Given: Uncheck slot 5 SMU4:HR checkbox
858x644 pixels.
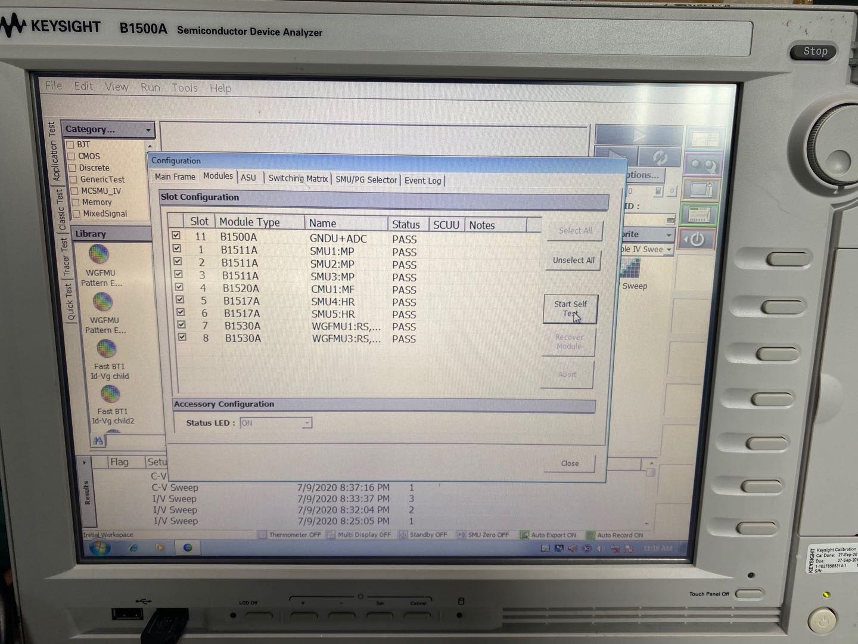Looking at the screenshot, I should [x=180, y=299].
